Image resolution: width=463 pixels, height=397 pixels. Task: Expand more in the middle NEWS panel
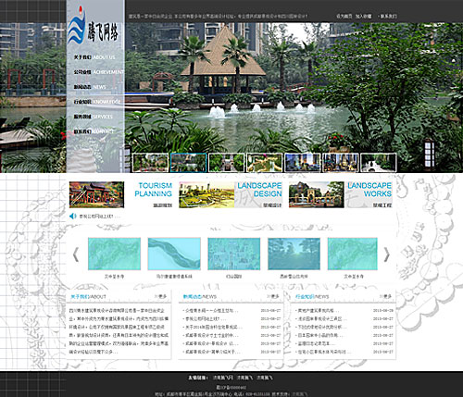click(273, 296)
